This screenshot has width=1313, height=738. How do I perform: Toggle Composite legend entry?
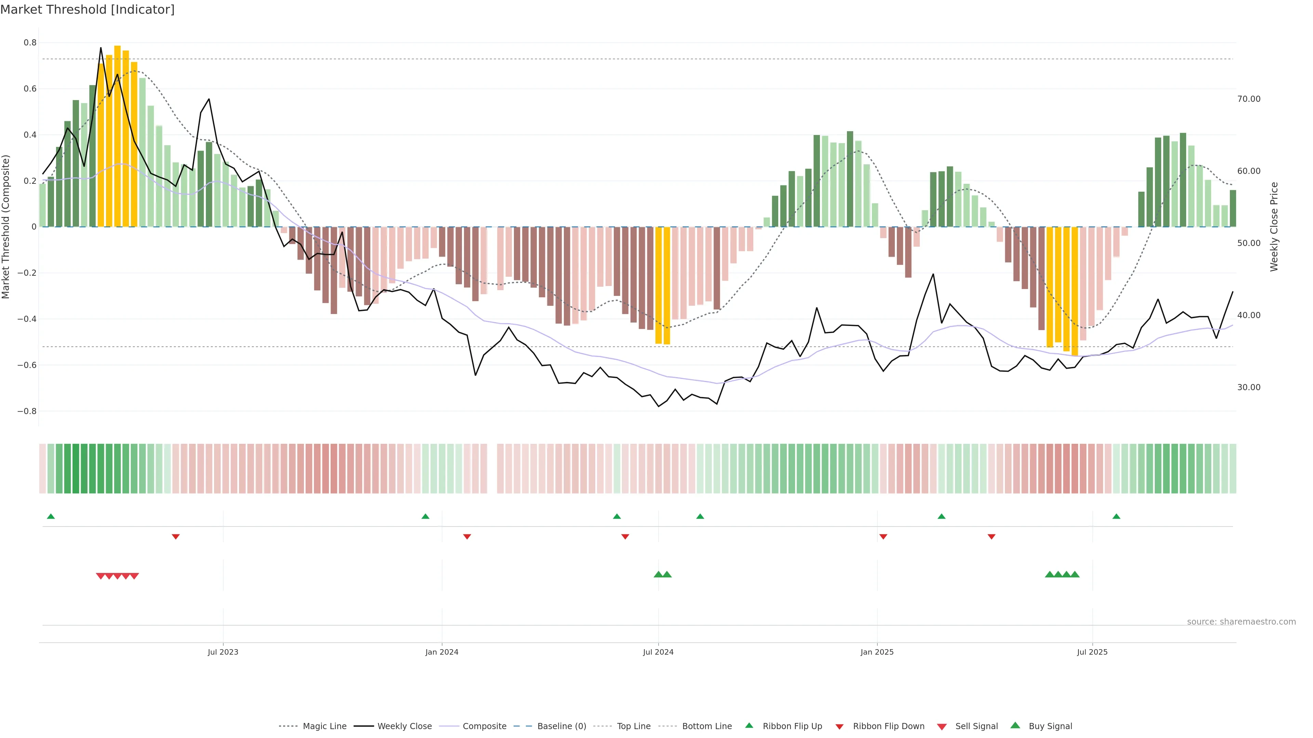484,726
